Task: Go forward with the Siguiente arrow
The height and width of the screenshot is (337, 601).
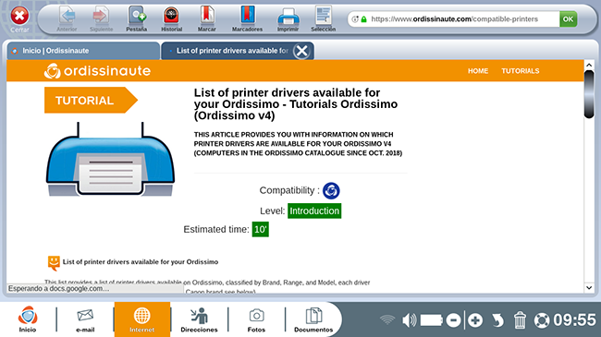Action: (x=101, y=18)
